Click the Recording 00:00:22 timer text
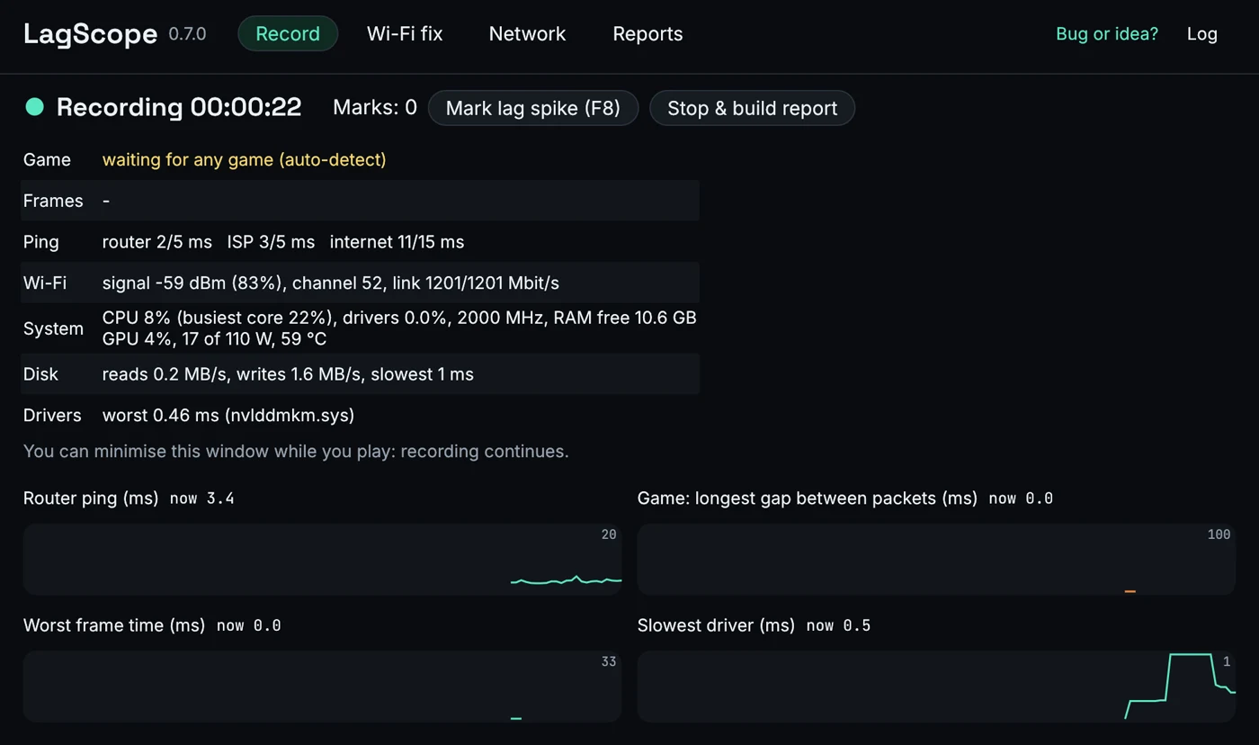1259x745 pixels. tap(179, 107)
